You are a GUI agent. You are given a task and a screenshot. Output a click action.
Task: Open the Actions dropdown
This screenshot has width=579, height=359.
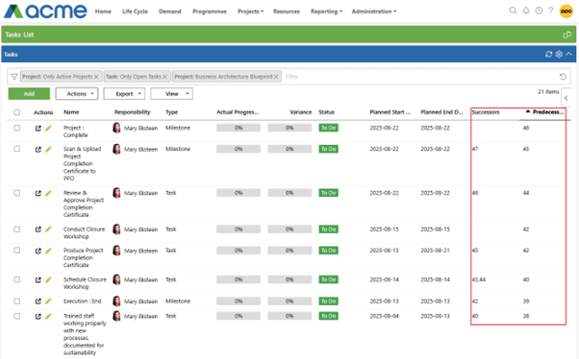[x=77, y=94]
